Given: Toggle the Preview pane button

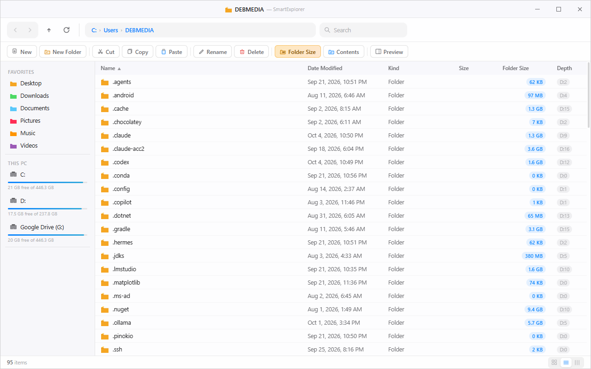Looking at the screenshot, I should pyautogui.click(x=389, y=52).
